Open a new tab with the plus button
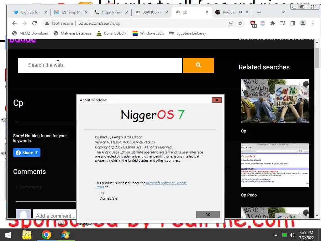321x241 pixels. click(x=259, y=12)
